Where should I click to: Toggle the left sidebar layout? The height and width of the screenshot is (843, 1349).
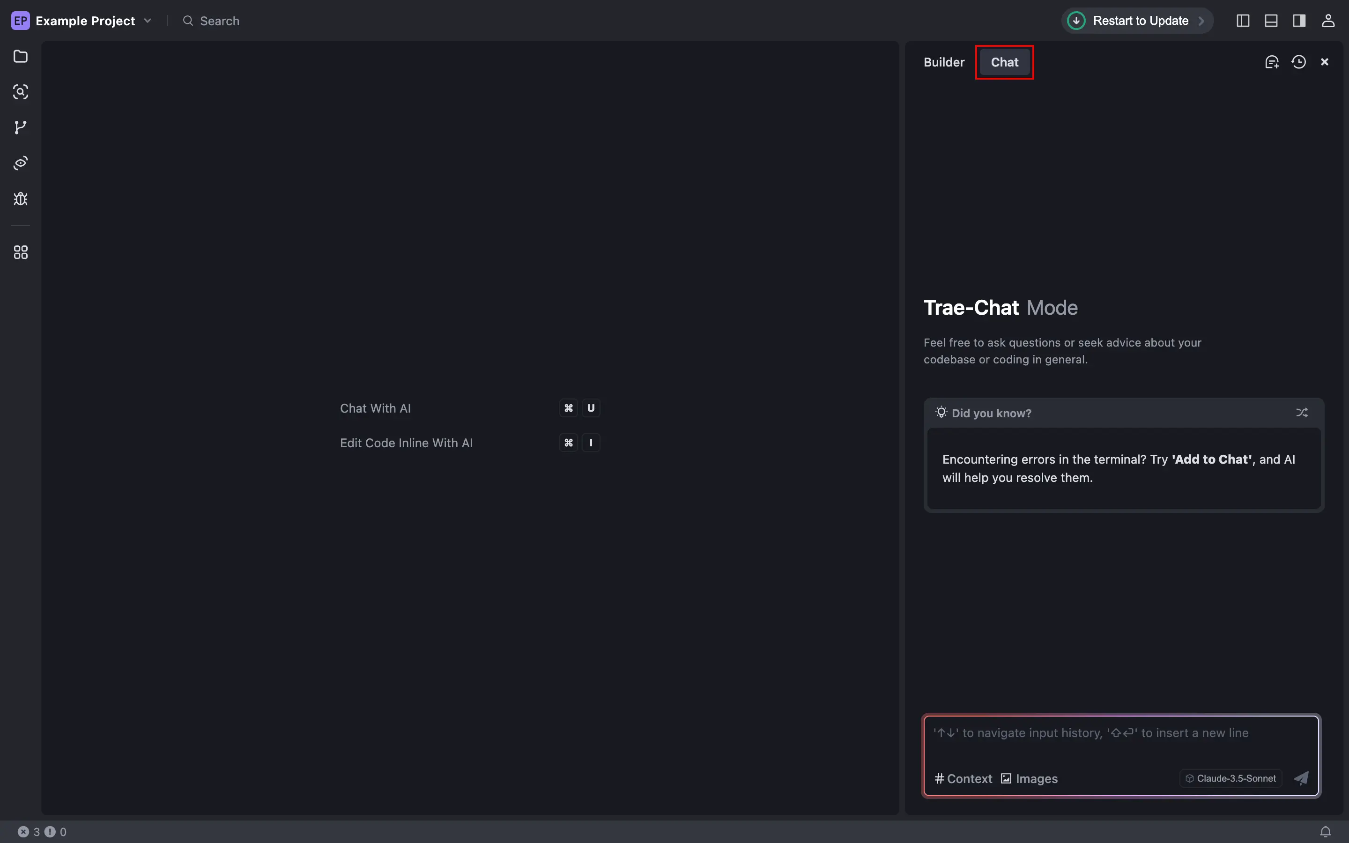(1243, 21)
